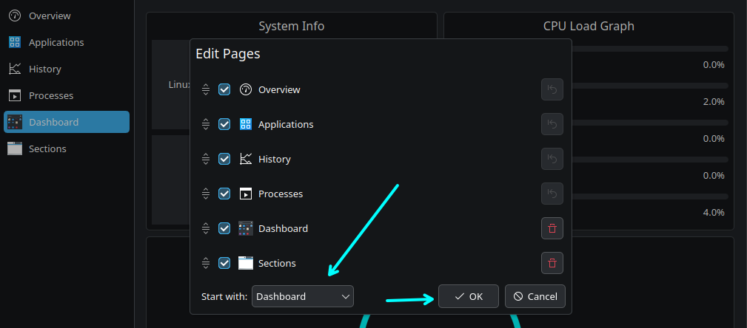The width and height of the screenshot is (747, 328).
Task: Click History chart icon in sidebar
Action: pyautogui.click(x=15, y=69)
